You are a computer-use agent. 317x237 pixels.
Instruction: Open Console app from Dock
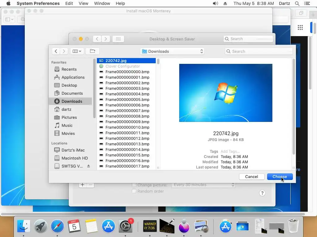click(x=150, y=226)
